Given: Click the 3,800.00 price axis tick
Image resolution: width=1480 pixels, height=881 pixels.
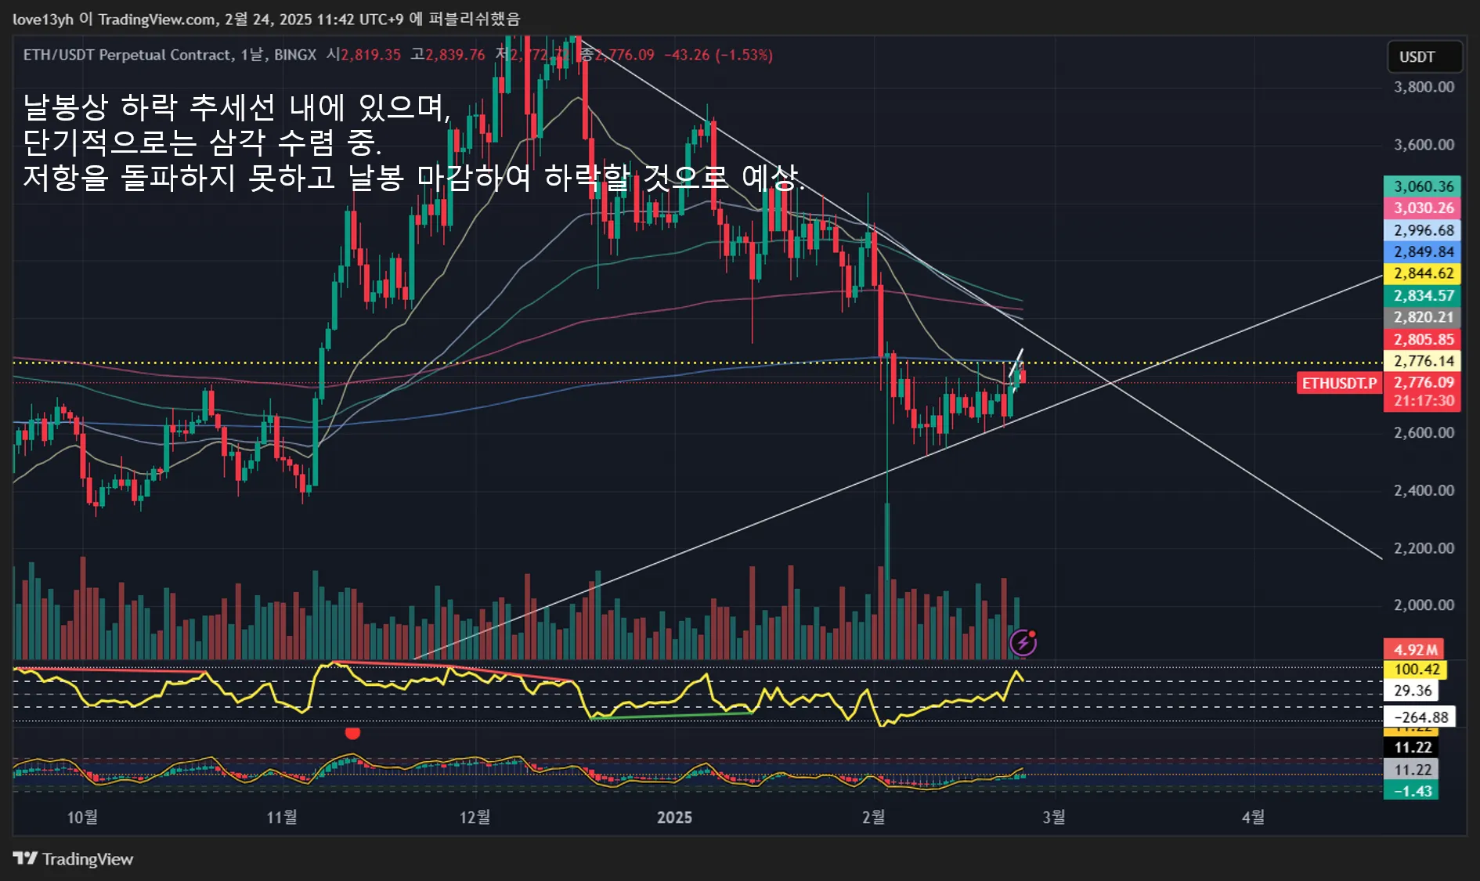Looking at the screenshot, I should click(x=1424, y=87).
